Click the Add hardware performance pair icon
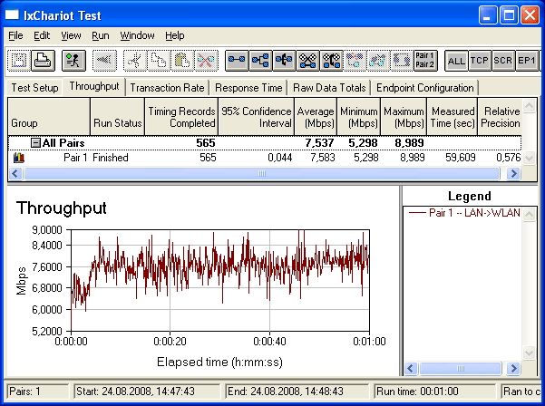 point(307,61)
